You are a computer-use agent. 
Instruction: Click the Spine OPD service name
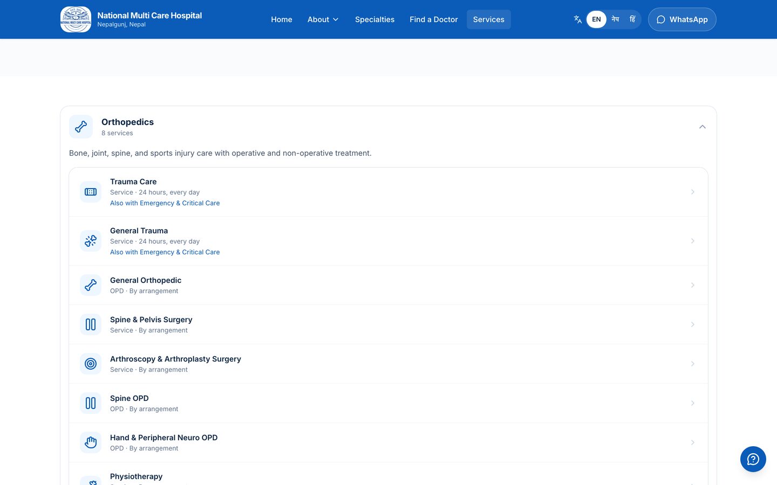point(129,398)
